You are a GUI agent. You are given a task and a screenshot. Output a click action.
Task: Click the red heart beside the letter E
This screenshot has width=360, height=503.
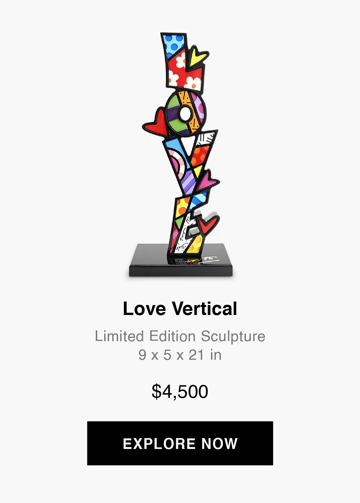[208, 224]
